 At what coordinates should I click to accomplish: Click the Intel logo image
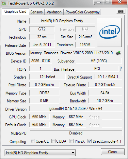(109, 32)
